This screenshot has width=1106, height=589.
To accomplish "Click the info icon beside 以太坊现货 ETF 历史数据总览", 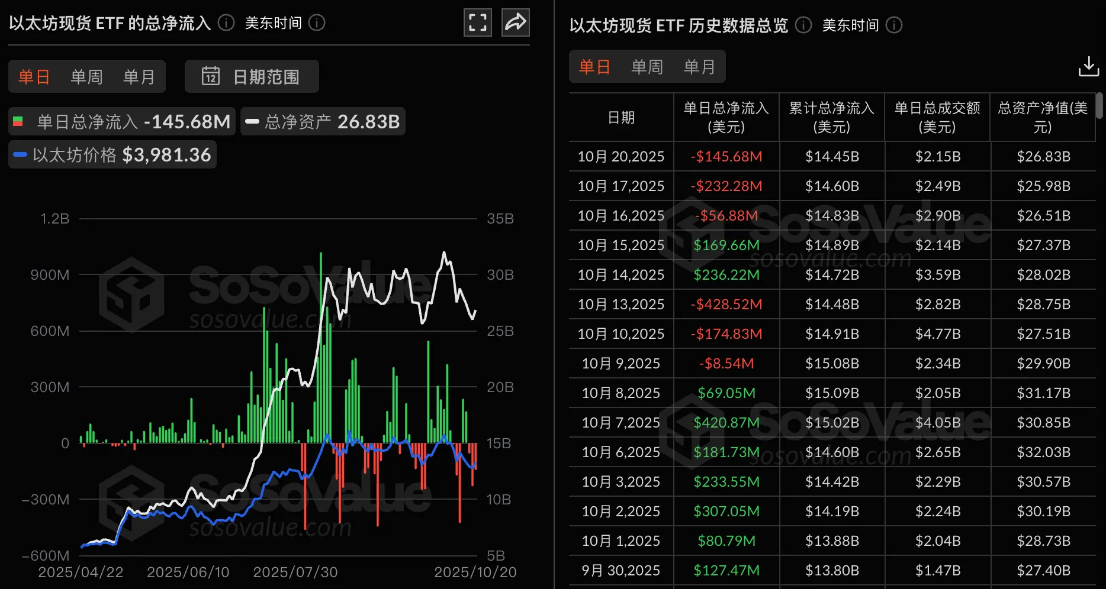I will (803, 25).
